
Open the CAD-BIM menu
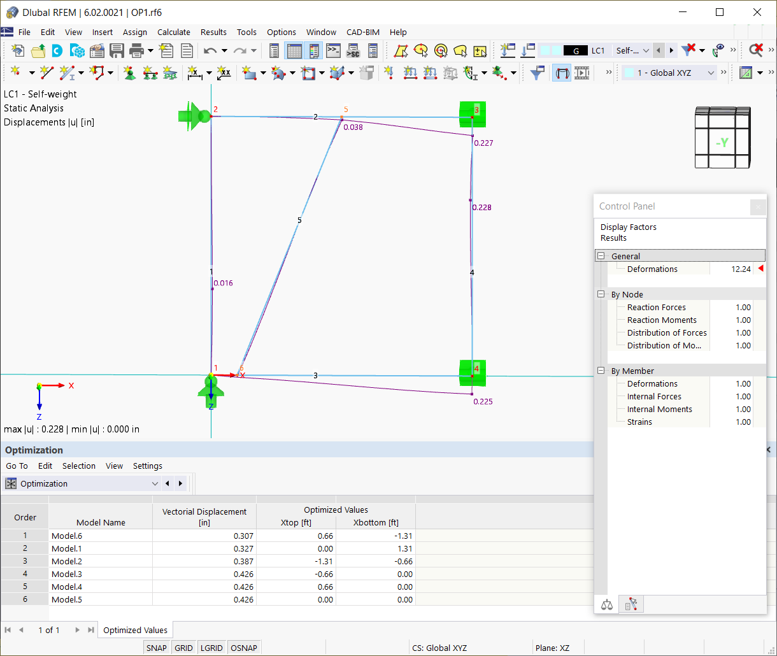[x=362, y=32]
